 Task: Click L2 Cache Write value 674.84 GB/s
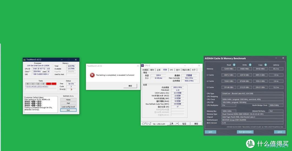[x=244, y=81]
